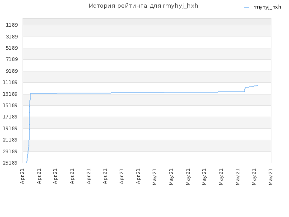Click the rmyhyj_hxh legend label
The image size is (289, 217).
267,7
